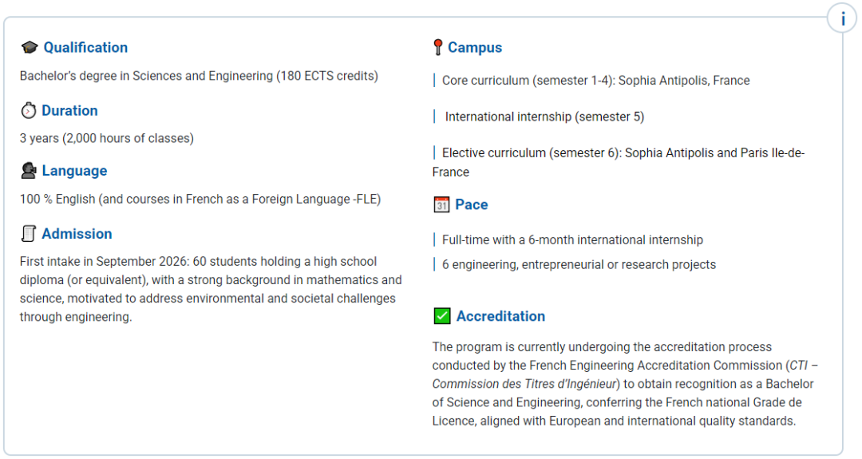862x459 pixels.
Task: Select the Qualification heading
Action: point(85,48)
